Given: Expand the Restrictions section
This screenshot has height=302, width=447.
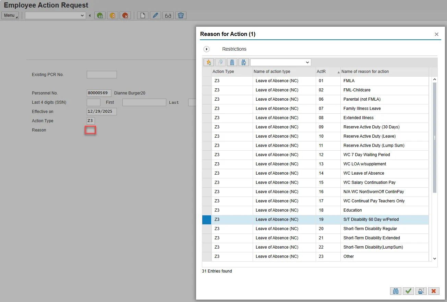Looking at the screenshot, I should click(x=206, y=49).
